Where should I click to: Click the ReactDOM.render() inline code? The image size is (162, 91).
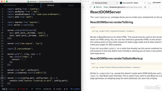[x=108, y=48]
